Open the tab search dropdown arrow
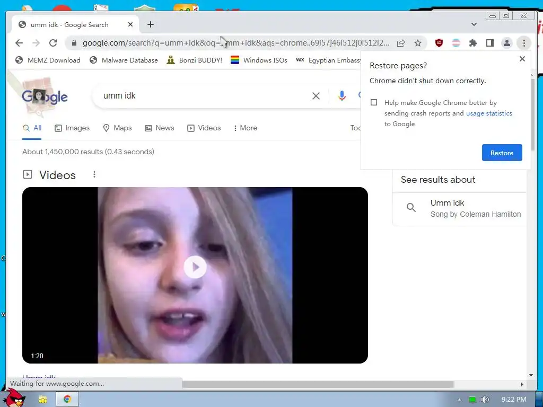543x407 pixels. point(474,24)
